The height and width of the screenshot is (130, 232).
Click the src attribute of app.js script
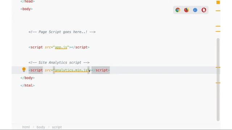(48, 47)
